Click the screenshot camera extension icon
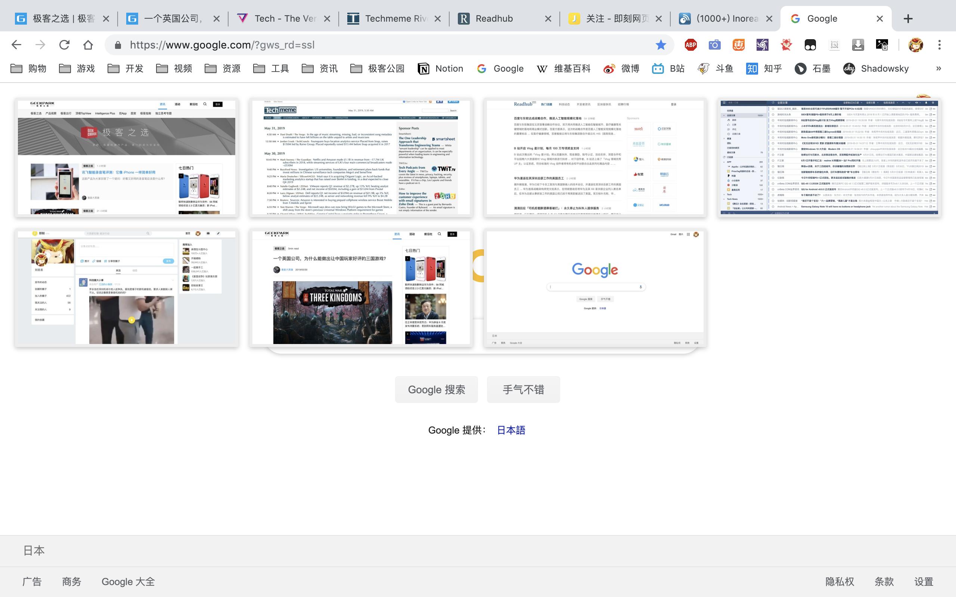Image resolution: width=956 pixels, height=597 pixels. pos(715,45)
